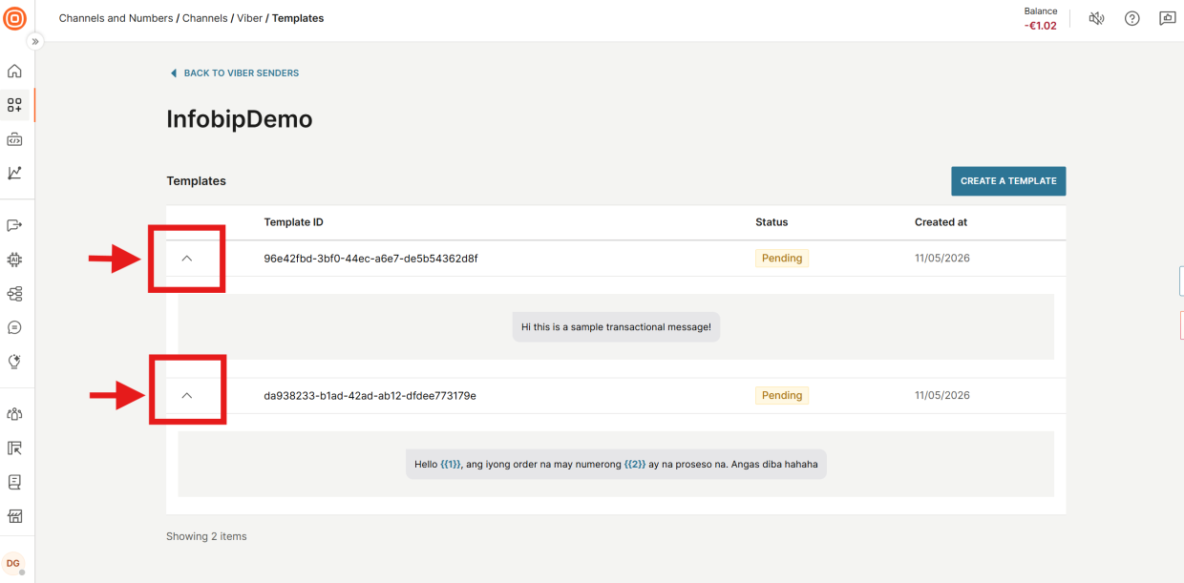Select template ID 96e42fbd-3bf0-44ec-a6e7-de5b54362d8f

tap(370, 259)
